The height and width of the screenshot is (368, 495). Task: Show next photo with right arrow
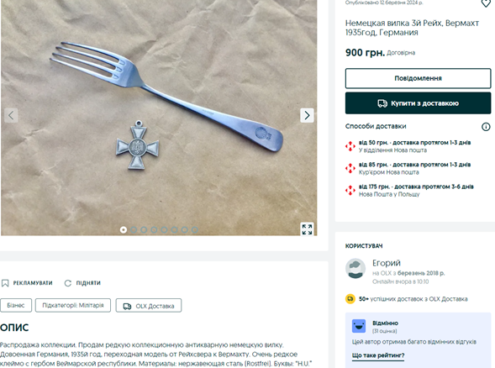click(x=307, y=115)
